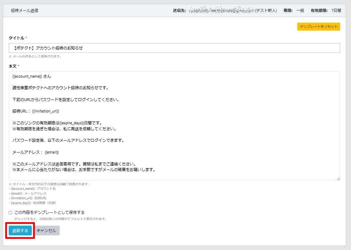Click the タイトル field label
This screenshot has height=250, width=351.
click(x=16, y=38)
